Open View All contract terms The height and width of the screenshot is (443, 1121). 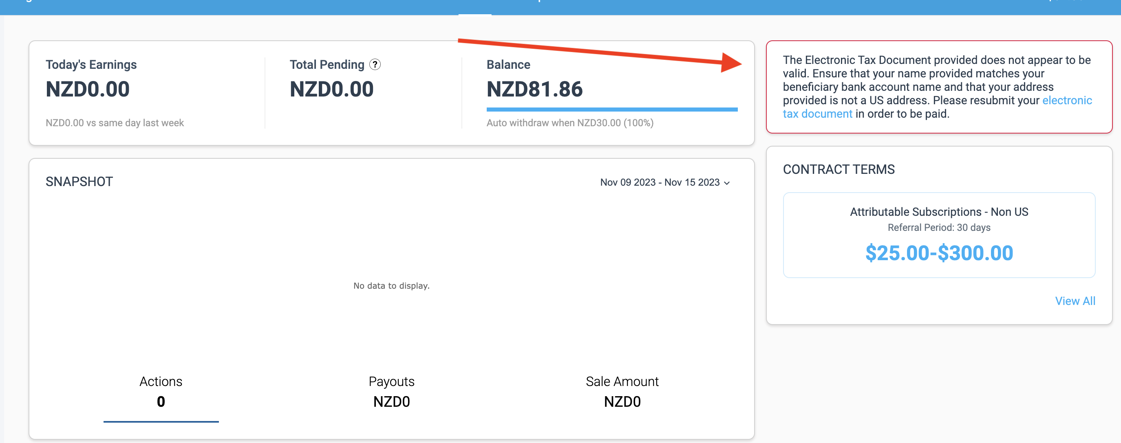(x=1075, y=301)
